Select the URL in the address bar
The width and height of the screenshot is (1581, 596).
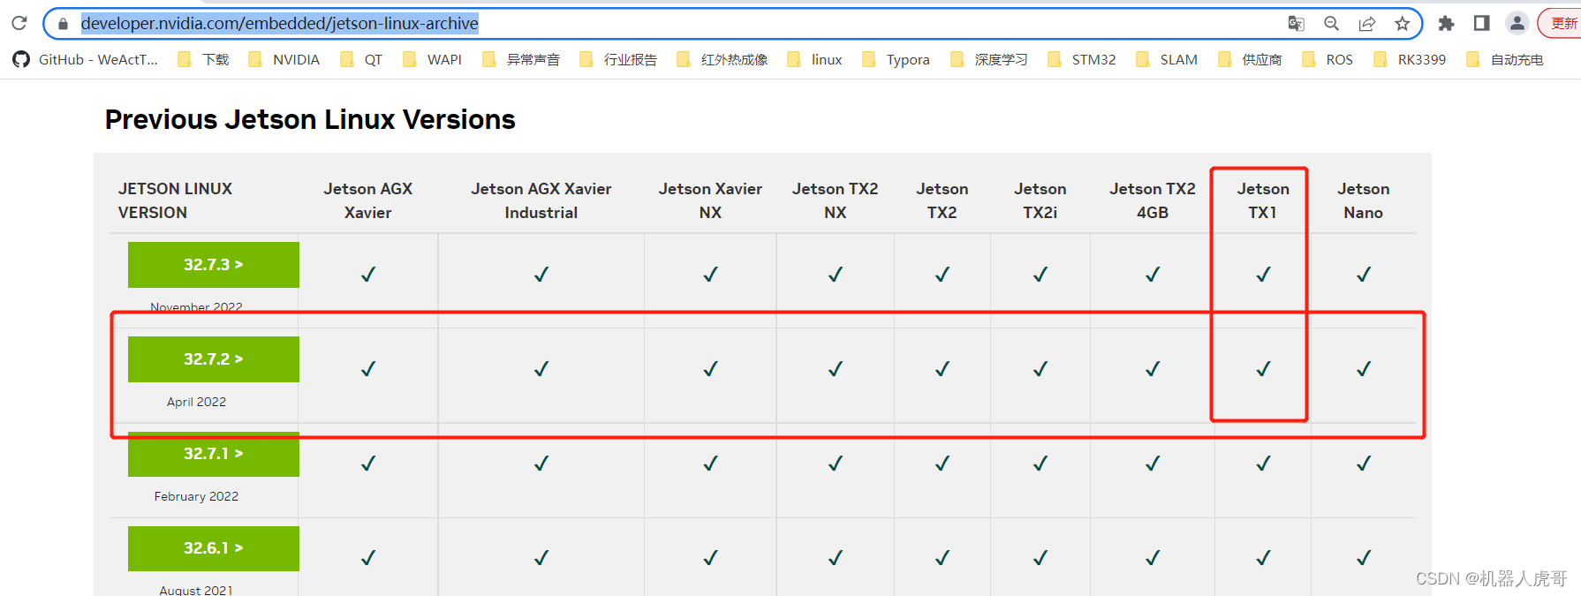click(x=279, y=24)
